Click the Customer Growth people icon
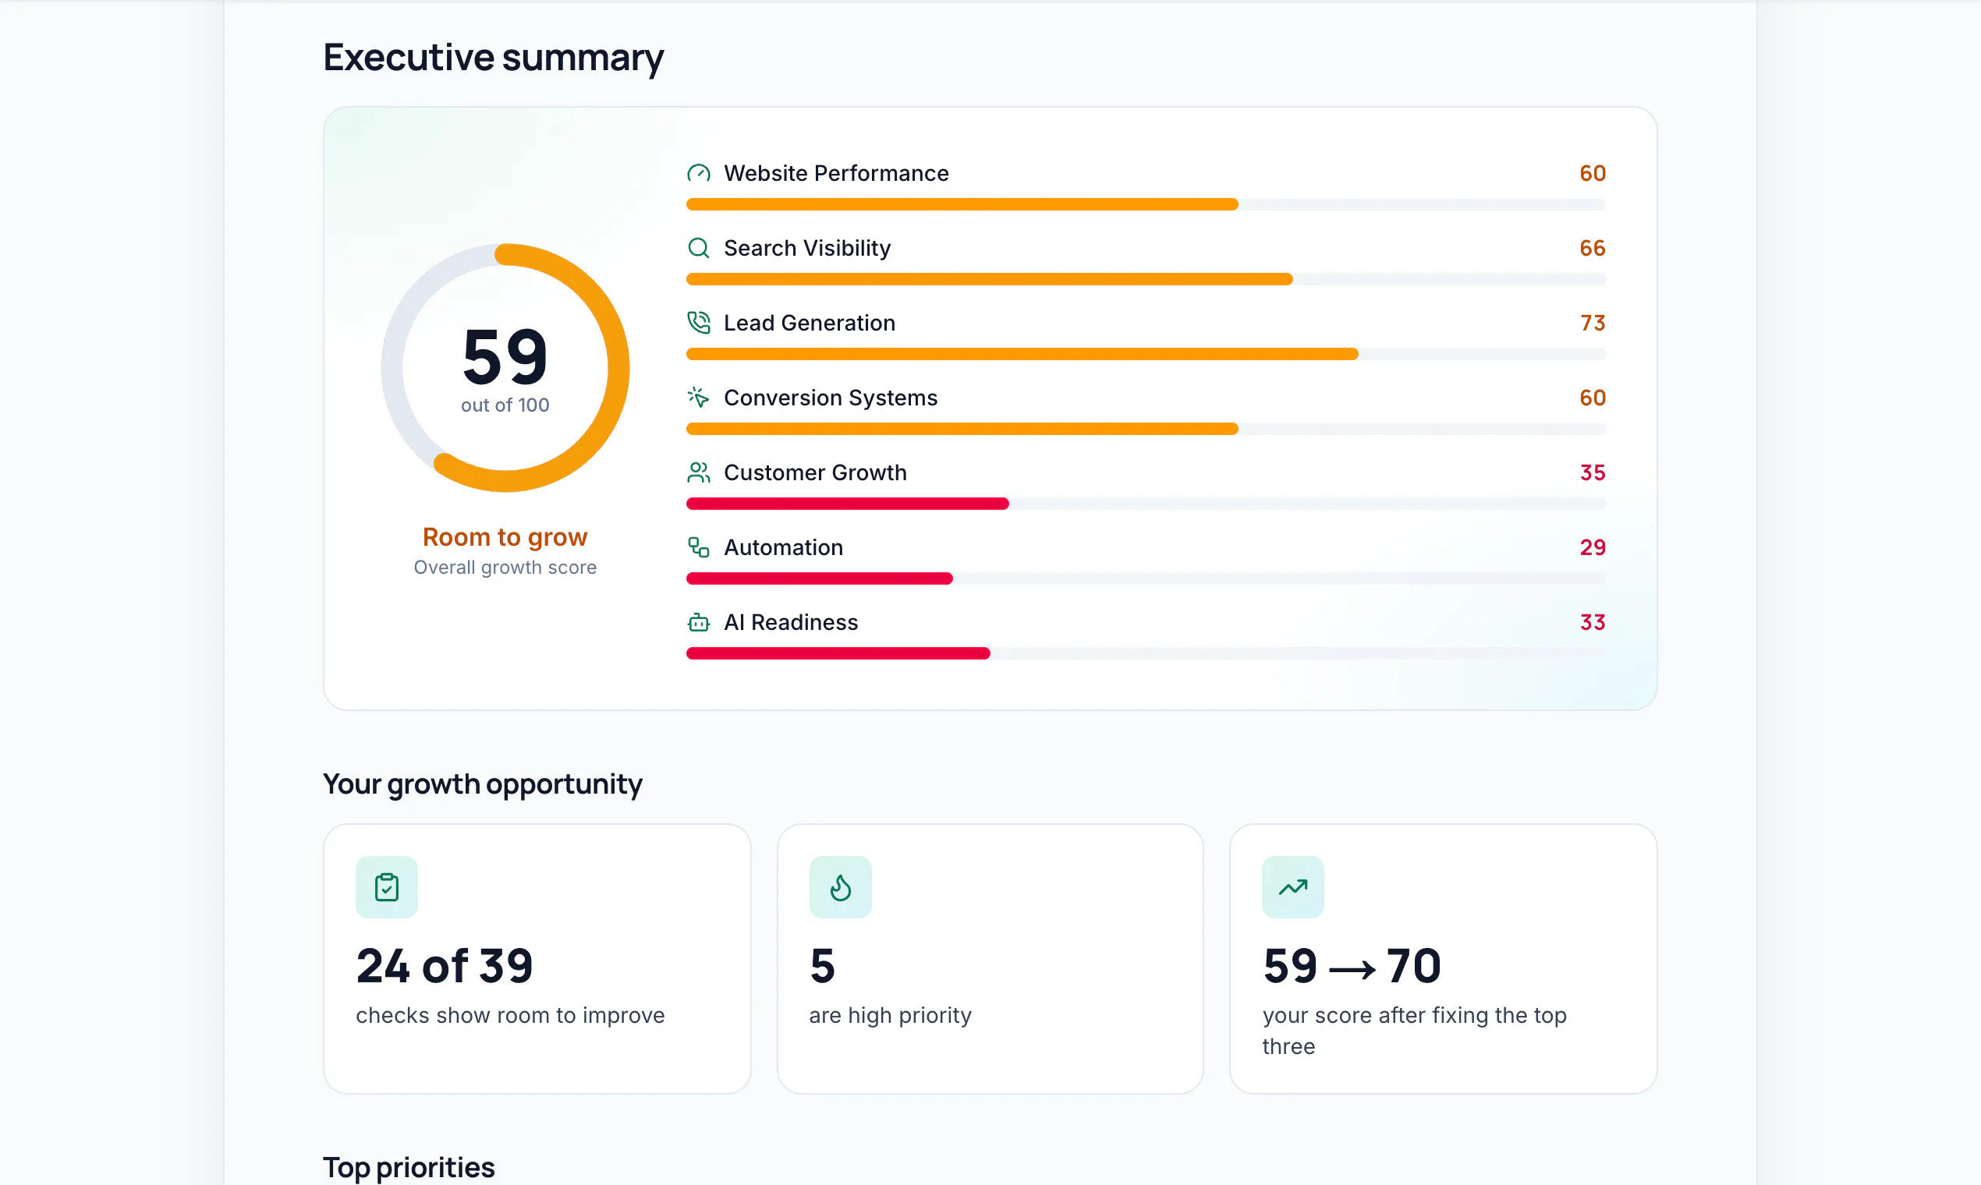The height and width of the screenshot is (1185, 1981). [698, 472]
